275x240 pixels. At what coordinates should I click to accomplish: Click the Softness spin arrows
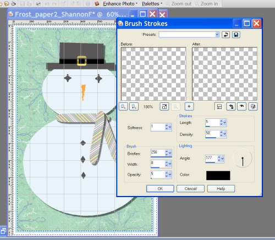[x=166, y=127]
